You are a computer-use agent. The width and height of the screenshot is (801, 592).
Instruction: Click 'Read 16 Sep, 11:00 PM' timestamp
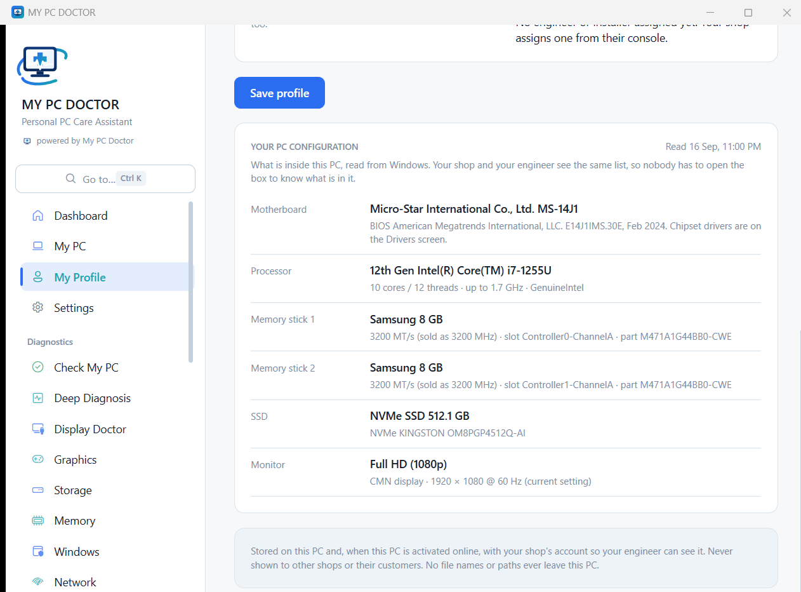(713, 147)
